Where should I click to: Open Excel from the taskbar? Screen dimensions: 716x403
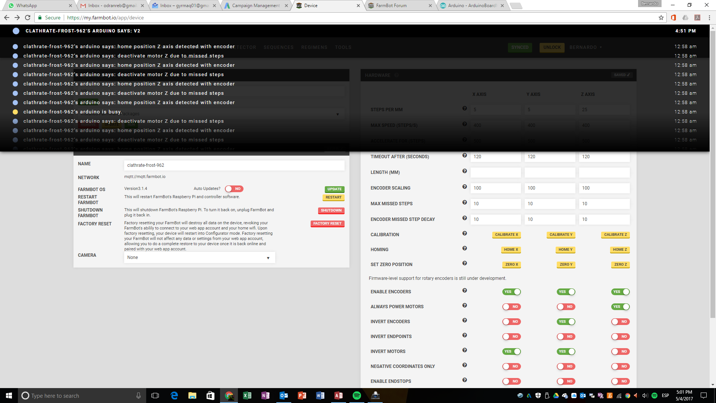247,396
